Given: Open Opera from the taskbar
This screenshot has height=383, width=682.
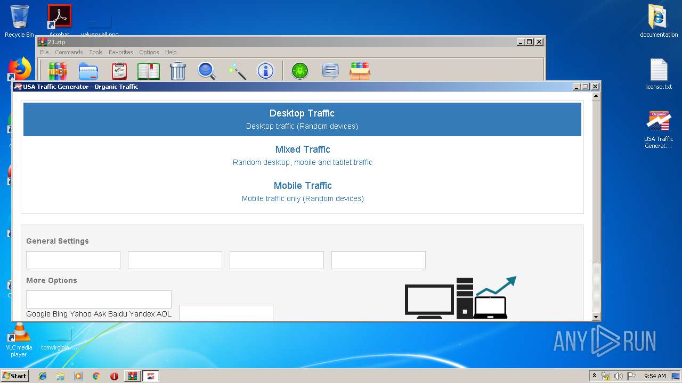Looking at the screenshot, I should pyautogui.click(x=114, y=376).
